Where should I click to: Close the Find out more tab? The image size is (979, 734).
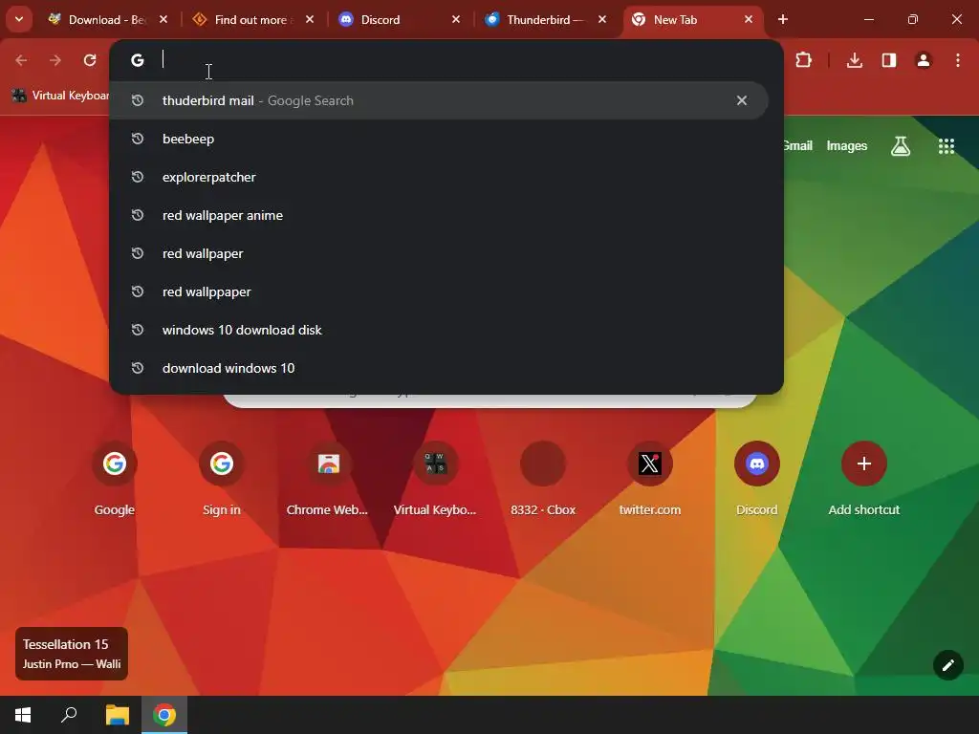click(x=310, y=20)
